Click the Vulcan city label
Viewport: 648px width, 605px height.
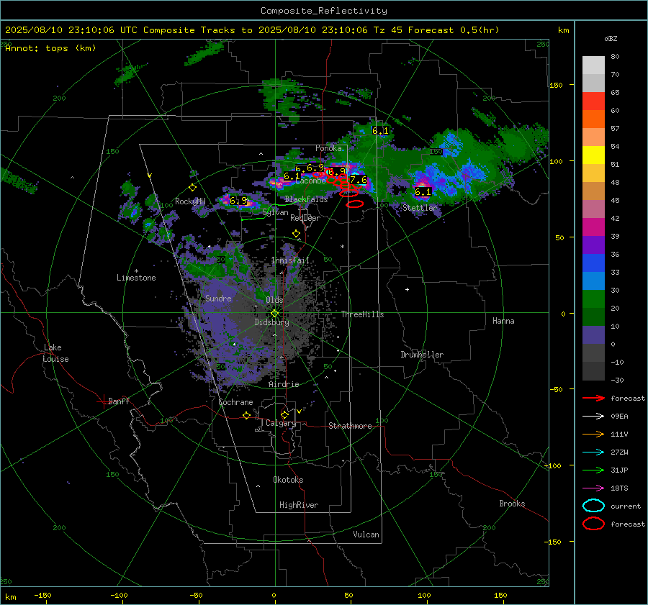tap(366, 535)
